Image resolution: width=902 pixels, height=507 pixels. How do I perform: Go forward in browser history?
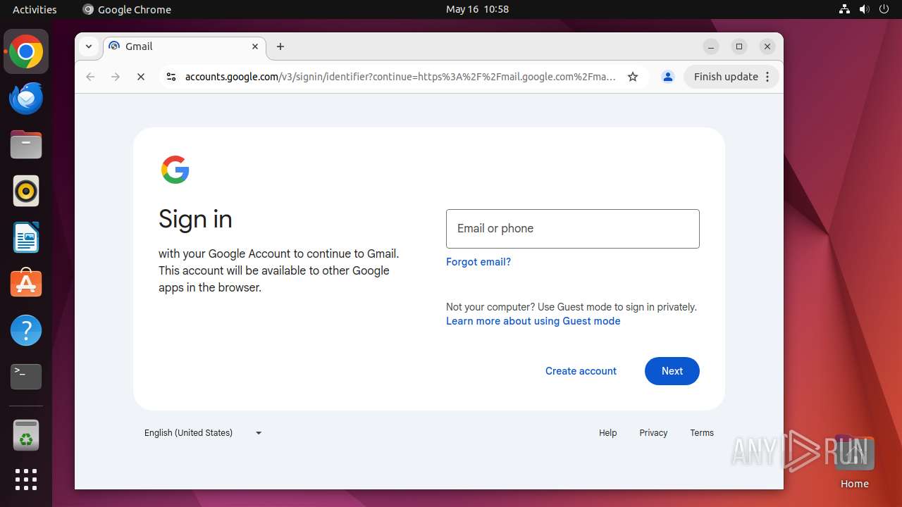116,77
